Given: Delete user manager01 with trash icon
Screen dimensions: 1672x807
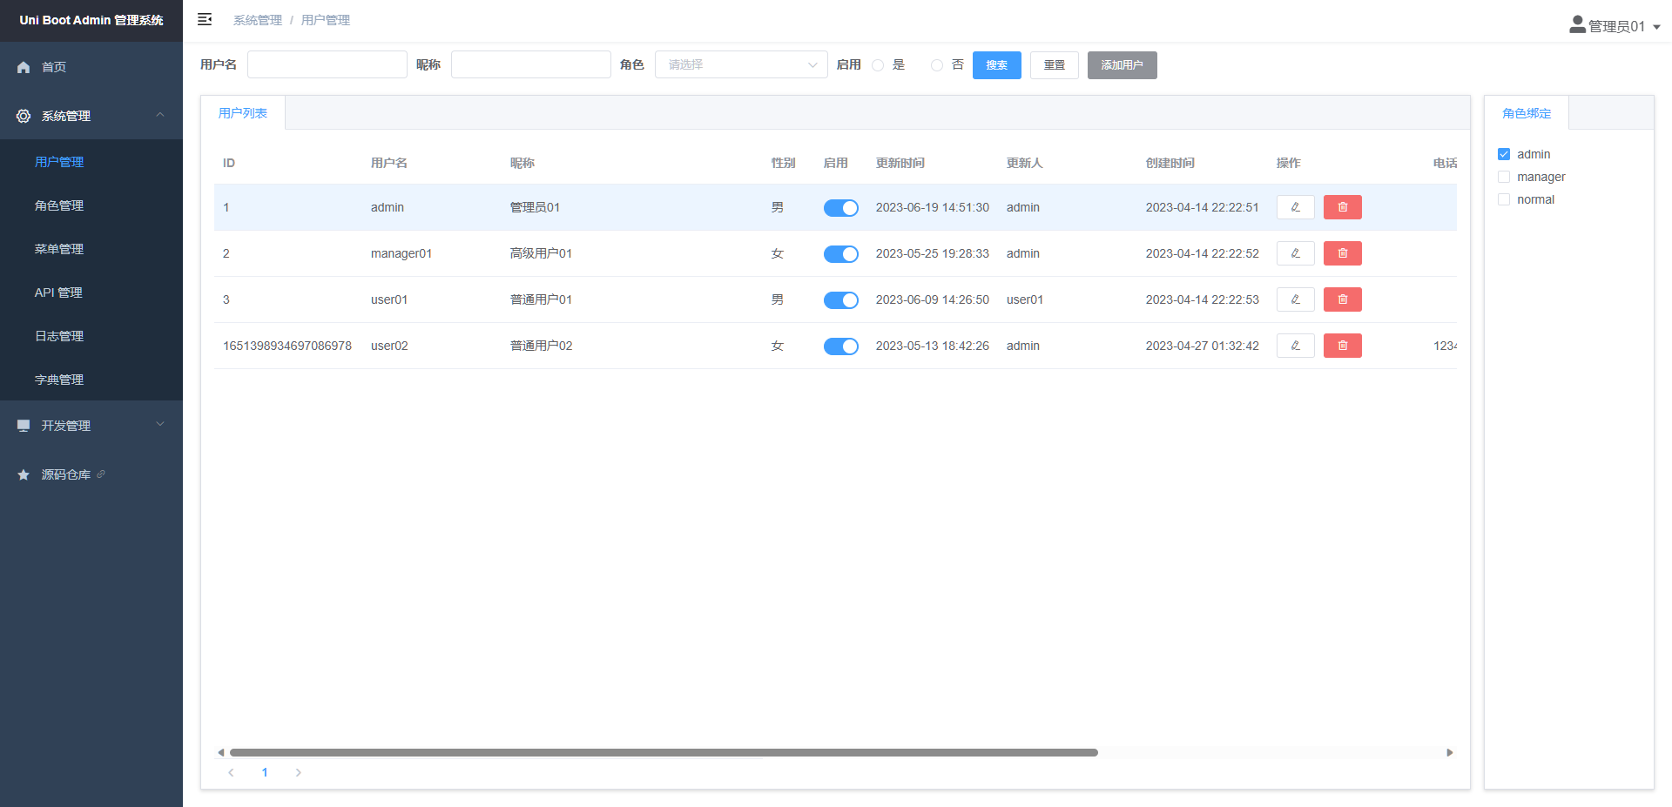Looking at the screenshot, I should click(1342, 253).
